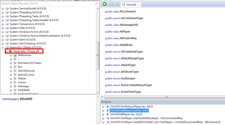This screenshot has height=125, width=225.
Task: Expand the WinWill.WinPbSyncPlayer.hp analyzer entry
Action: [103, 107]
